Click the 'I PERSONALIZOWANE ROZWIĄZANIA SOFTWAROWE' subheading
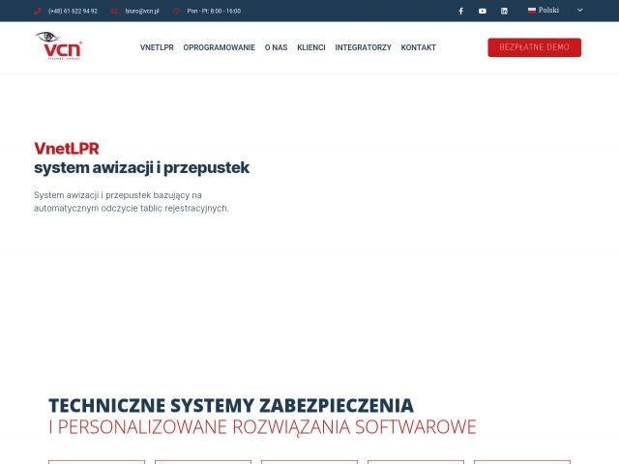This screenshot has width=619, height=464. pos(262,427)
